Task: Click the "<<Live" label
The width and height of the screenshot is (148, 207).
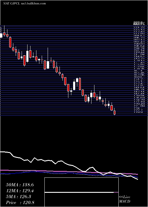Action: tap(125, 197)
